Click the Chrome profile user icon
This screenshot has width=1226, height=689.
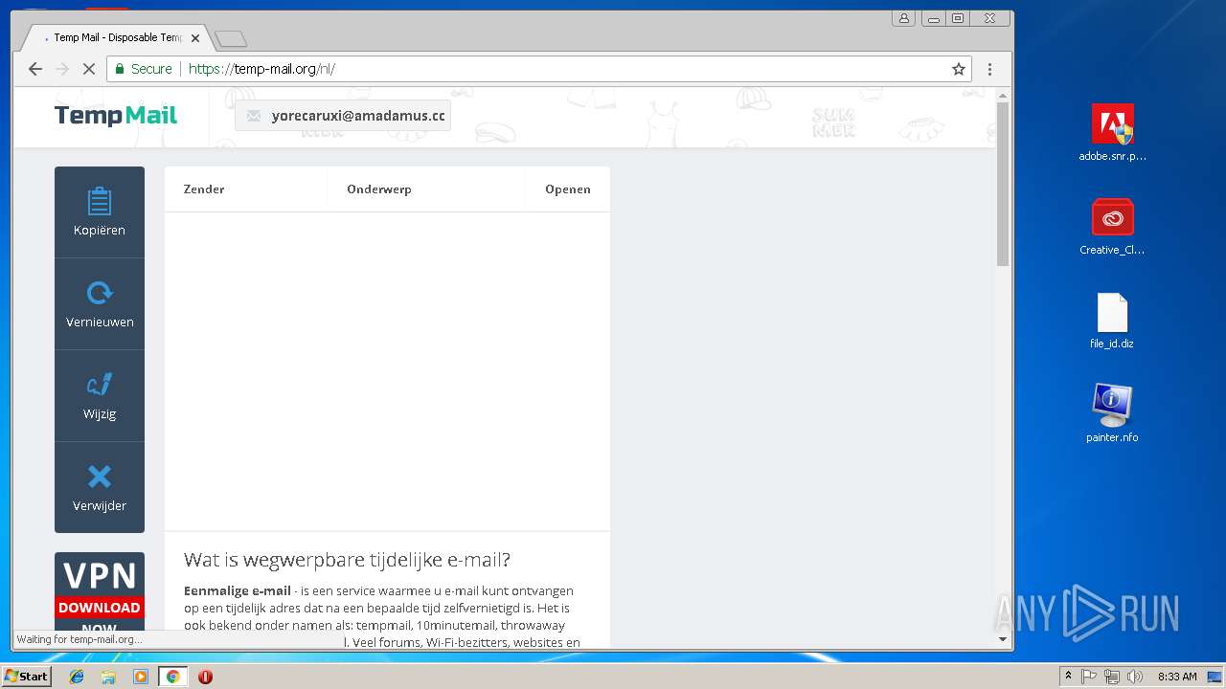903,18
